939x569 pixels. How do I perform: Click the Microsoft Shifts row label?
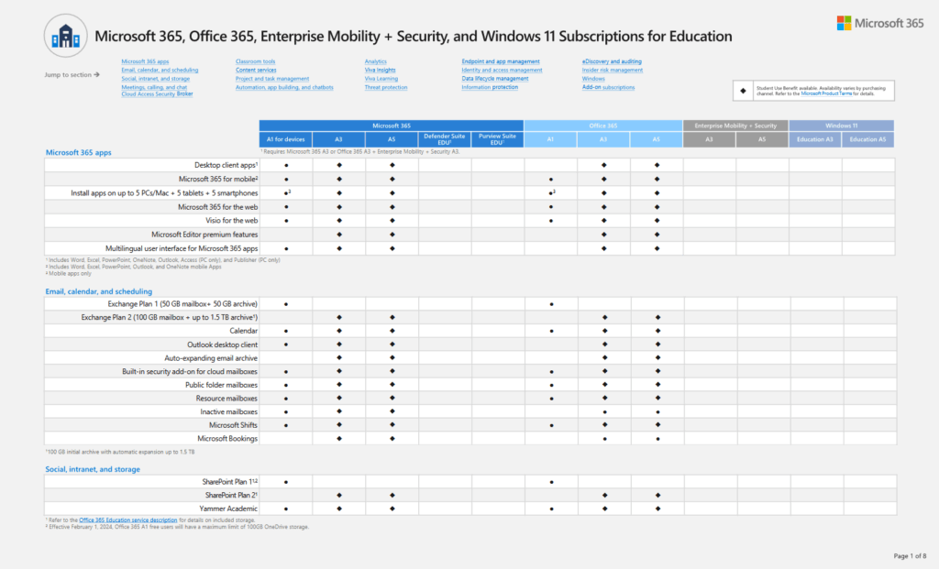[x=233, y=425]
